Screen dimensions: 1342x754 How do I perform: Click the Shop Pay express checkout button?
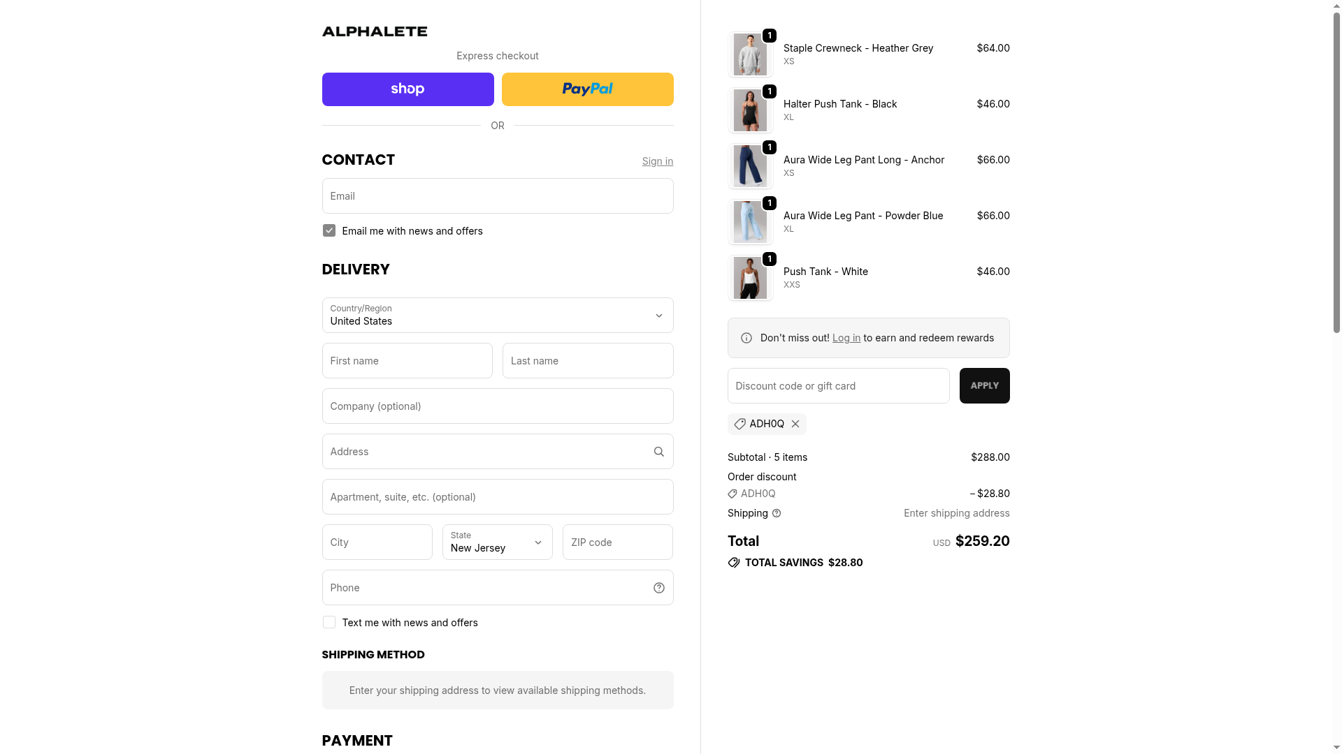tap(407, 89)
